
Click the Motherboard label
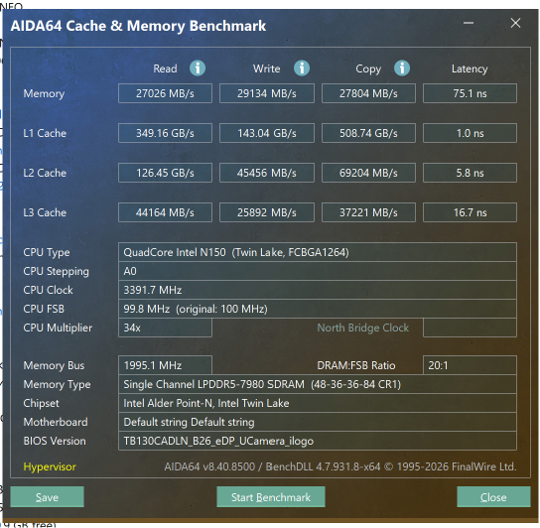point(56,422)
